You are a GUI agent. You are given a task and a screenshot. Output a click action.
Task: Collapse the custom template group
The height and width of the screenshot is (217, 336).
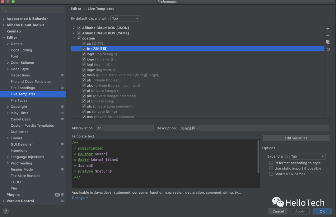click(74, 38)
